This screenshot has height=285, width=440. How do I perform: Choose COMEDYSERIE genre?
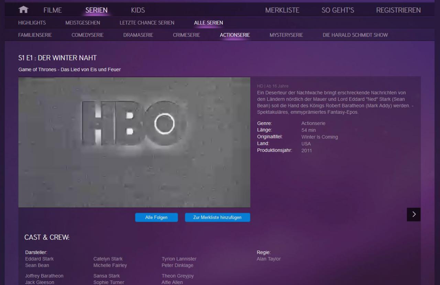pyautogui.click(x=87, y=35)
